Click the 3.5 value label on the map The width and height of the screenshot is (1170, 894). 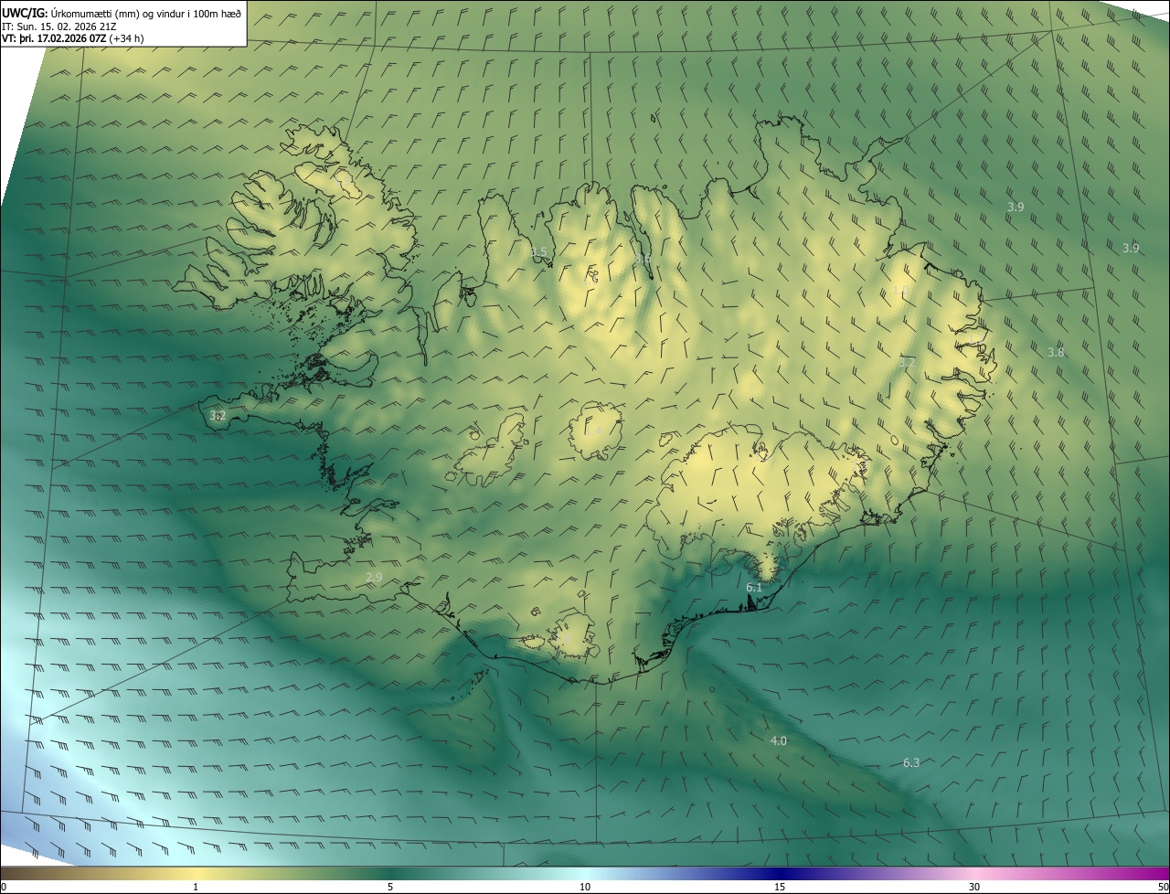[x=539, y=252]
